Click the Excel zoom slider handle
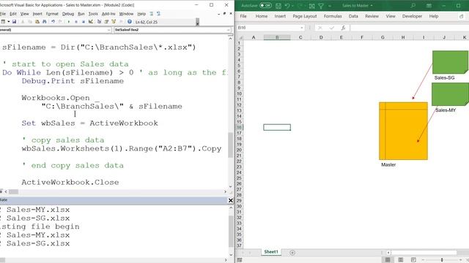Viewport: 469px width, 263px height. click(442, 260)
